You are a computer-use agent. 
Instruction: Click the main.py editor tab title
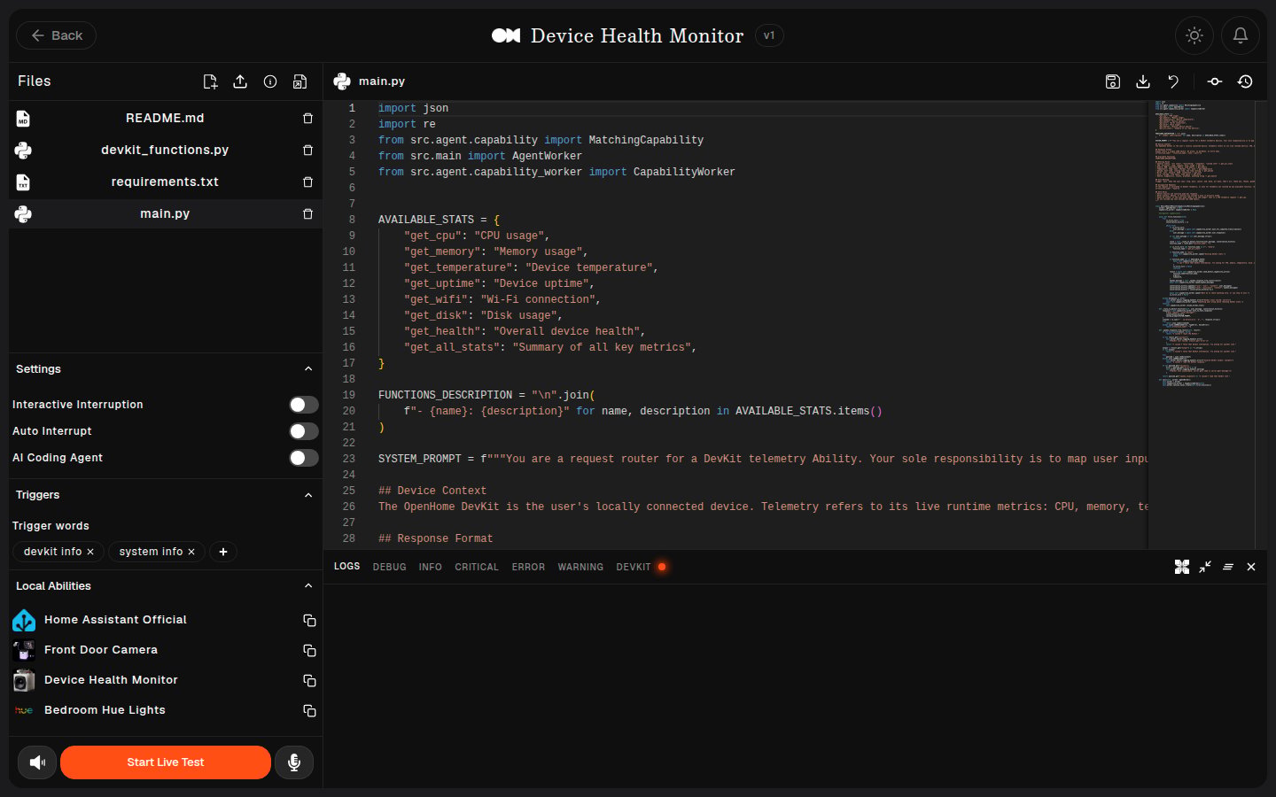(x=382, y=81)
